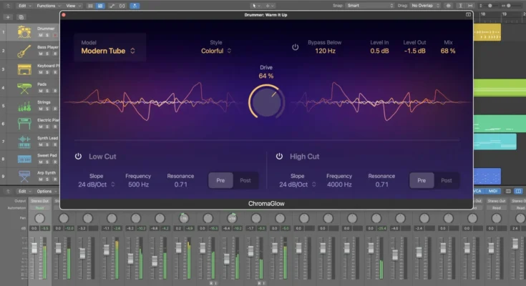Viewport: 526px width, 286px height.
Task: Click the duplicate track icon
Action: 21,17
